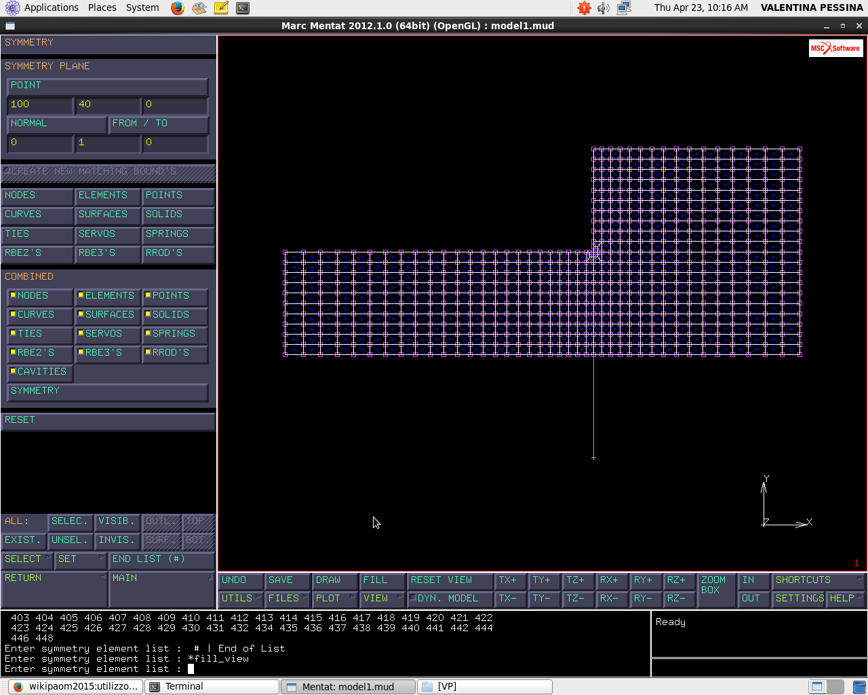Click the SAVE button
Viewport: 868px width, 695px height.
(288, 580)
